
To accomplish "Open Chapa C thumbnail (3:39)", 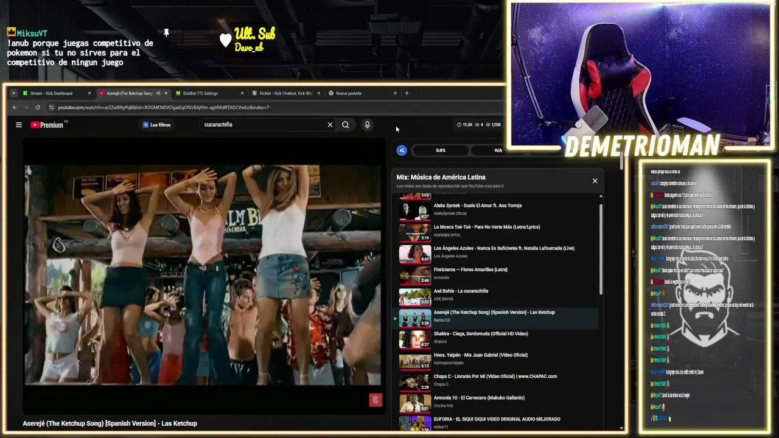I will 415,381.
